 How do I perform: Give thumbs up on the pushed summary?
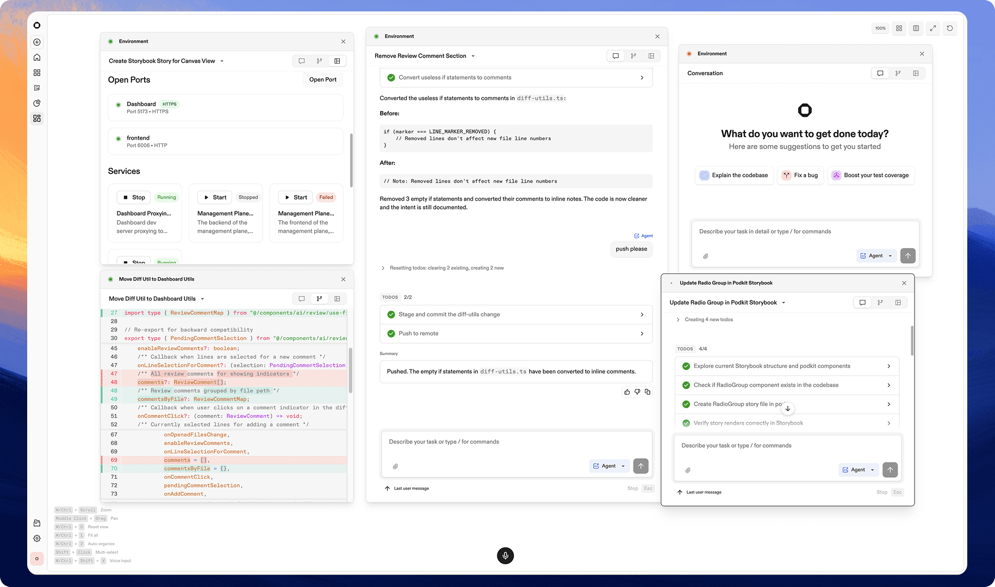click(626, 391)
